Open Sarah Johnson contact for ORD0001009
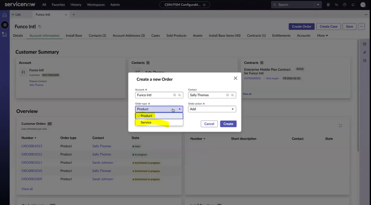The image size is (371, 205). (103, 179)
